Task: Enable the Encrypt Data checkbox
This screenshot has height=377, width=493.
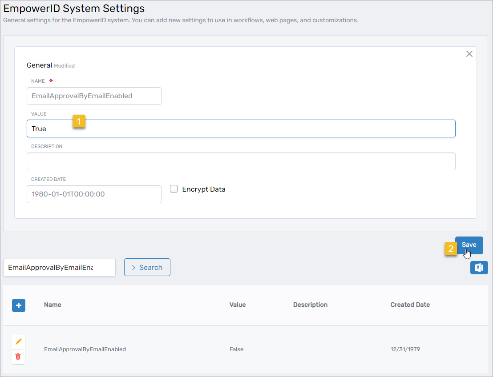Action: tap(174, 189)
